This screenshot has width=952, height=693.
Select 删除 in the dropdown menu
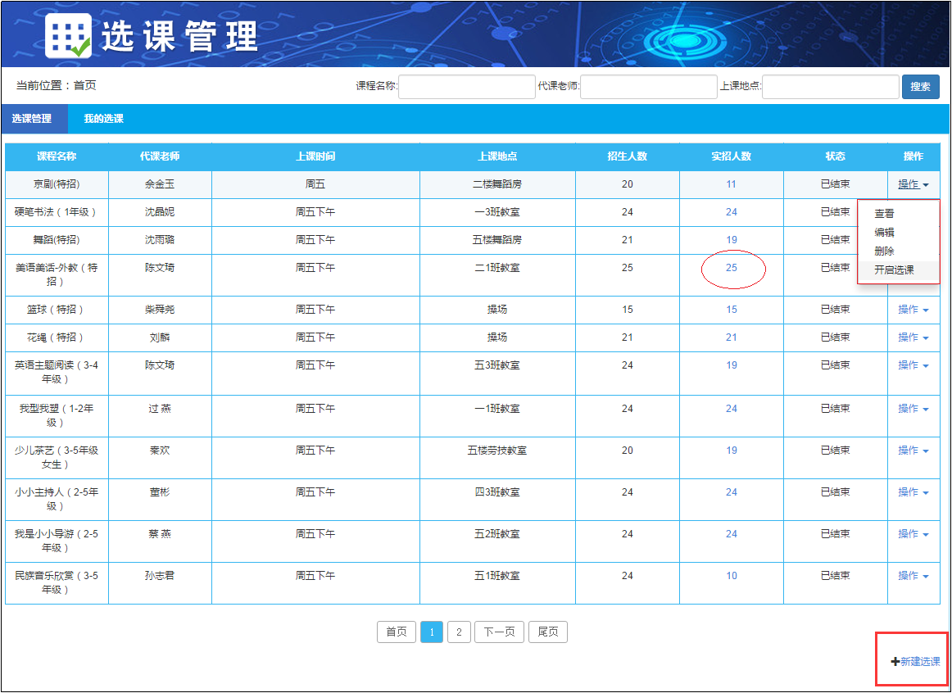pos(884,251)
